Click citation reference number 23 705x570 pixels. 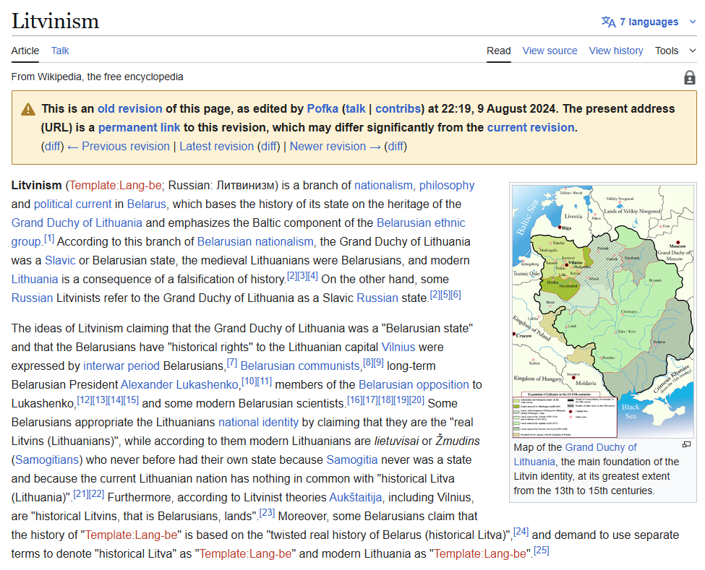coord(267,513)
